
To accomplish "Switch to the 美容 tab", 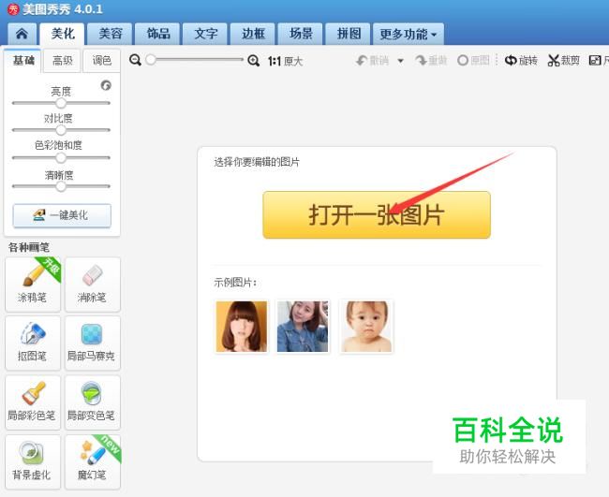I will (110, 34).
